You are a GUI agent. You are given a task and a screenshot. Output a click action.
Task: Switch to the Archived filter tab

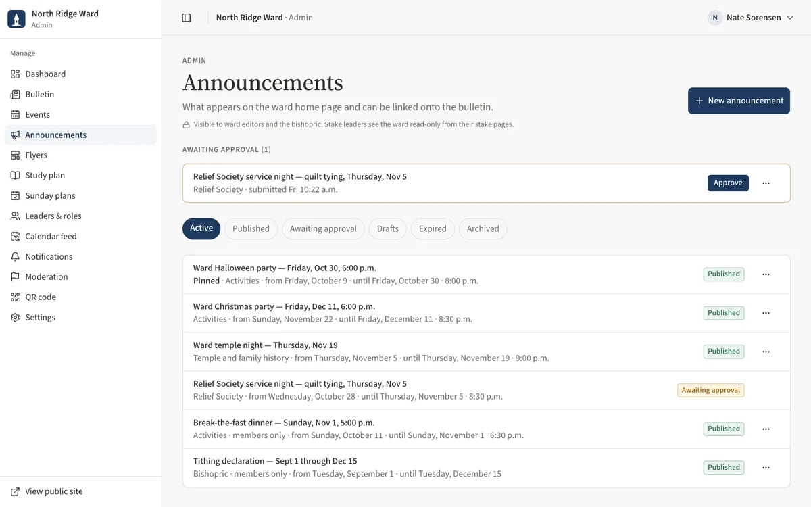click(x=483, y=228)
